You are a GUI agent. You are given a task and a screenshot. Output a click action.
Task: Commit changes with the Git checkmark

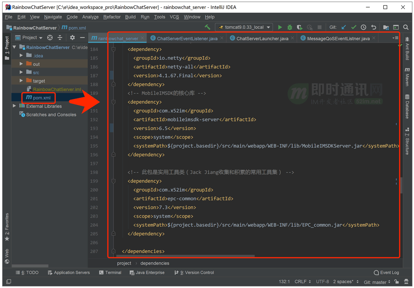(354, 28)
